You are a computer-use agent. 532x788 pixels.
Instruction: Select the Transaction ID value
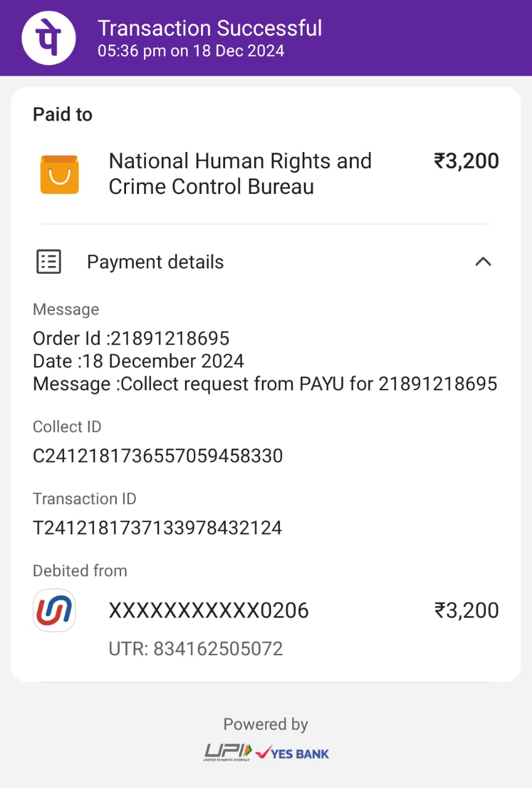tap(157, 528)
